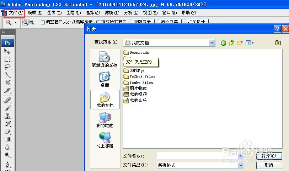The image size is (289, 171).
Task: Expand the 文件名 filename dropdown arrow
Action: (241, 156)
